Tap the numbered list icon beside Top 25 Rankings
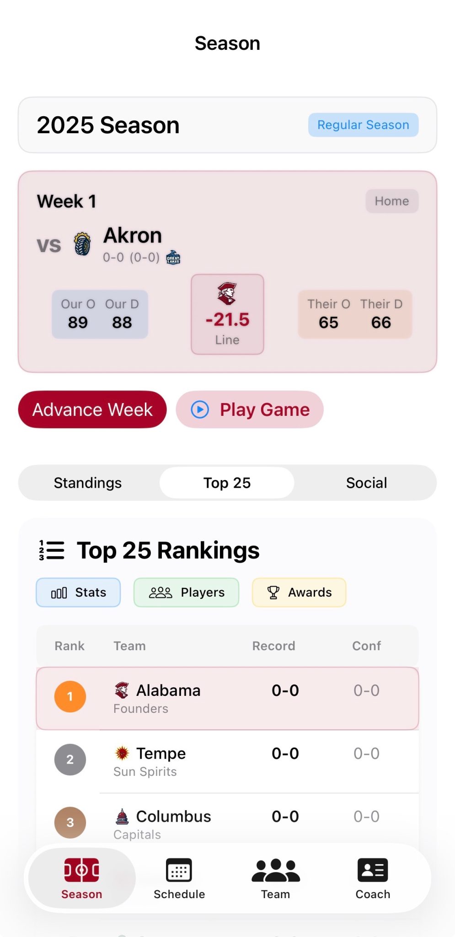 [52, 550]
